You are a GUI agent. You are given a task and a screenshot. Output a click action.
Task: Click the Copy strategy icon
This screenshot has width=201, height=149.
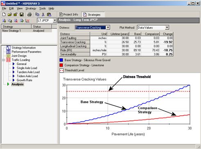(10, 20)
